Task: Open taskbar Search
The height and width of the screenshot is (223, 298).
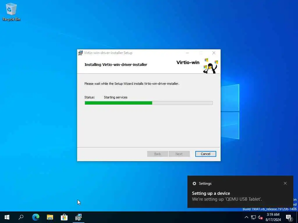Action: coord(21,217)
